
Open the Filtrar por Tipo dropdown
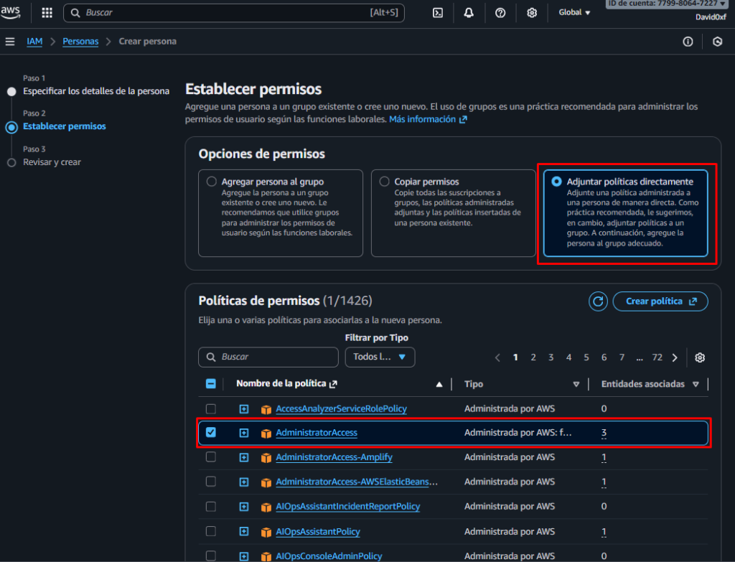pyautogui.click(x=380, y=357)
